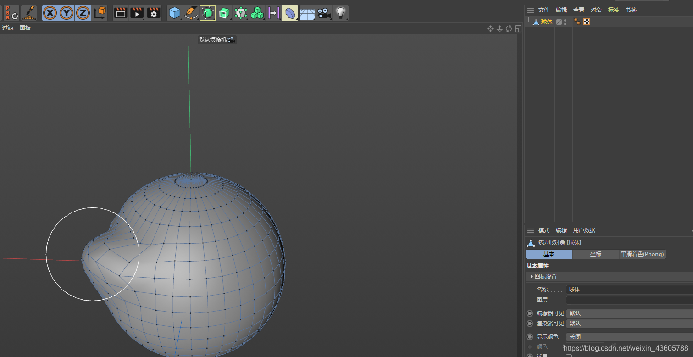This screenshot has height=357, width=693.
Task: Open the 渲染器可见 dropdown
Action: (629, 324)
